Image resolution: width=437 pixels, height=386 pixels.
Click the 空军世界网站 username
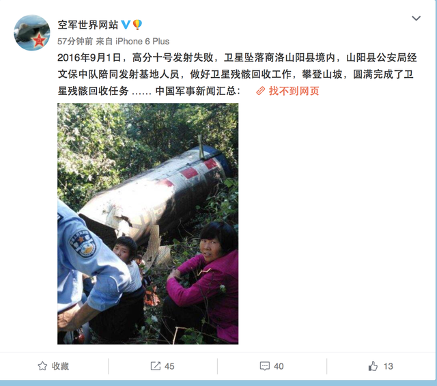[x=88, y=25]
